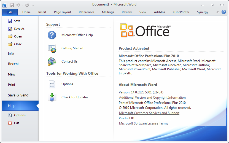Click the Undo arrow in Quick Access Toolbar

point(18,5)
